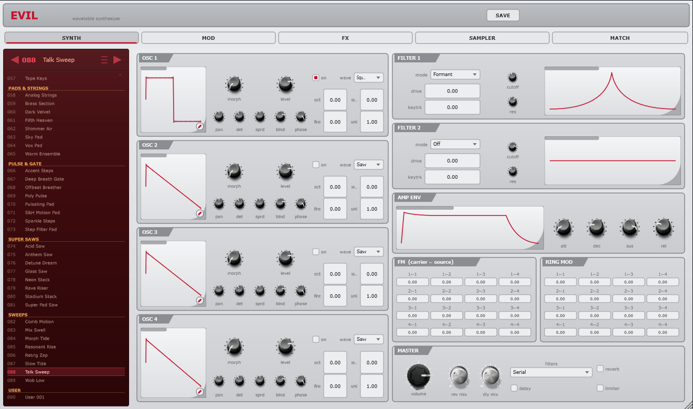Click the rev mix knob

(459, 376)
